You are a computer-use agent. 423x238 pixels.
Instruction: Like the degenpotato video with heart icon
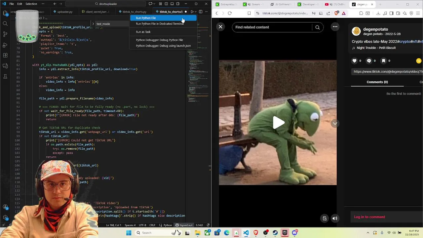pyautogui.click(x=355, y=61)
